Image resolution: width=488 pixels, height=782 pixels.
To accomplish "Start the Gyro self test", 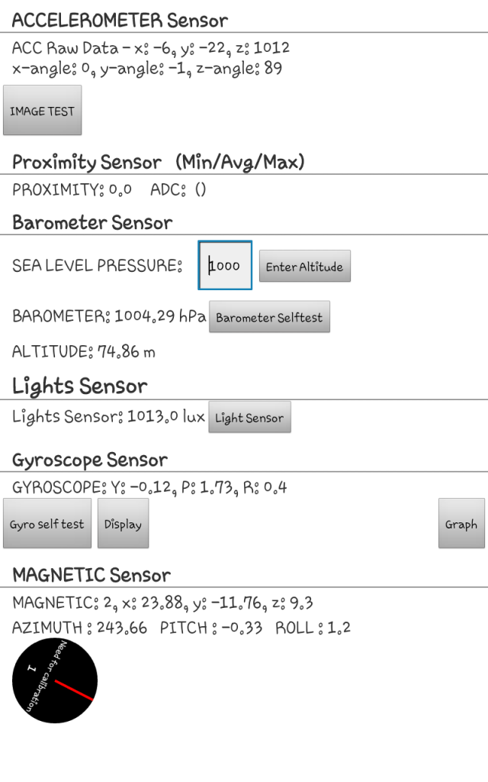I will 47,524.
